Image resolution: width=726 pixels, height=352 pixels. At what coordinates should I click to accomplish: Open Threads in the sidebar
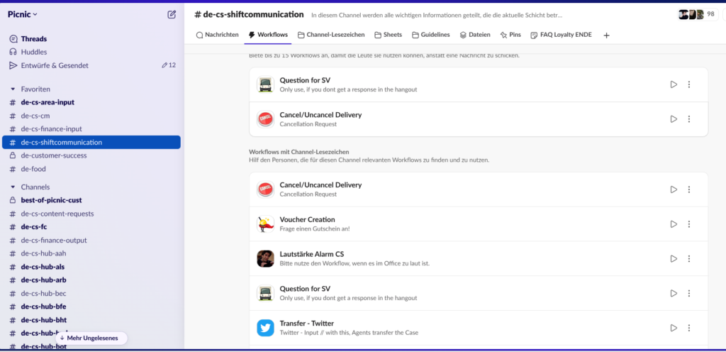pos(33,39)
